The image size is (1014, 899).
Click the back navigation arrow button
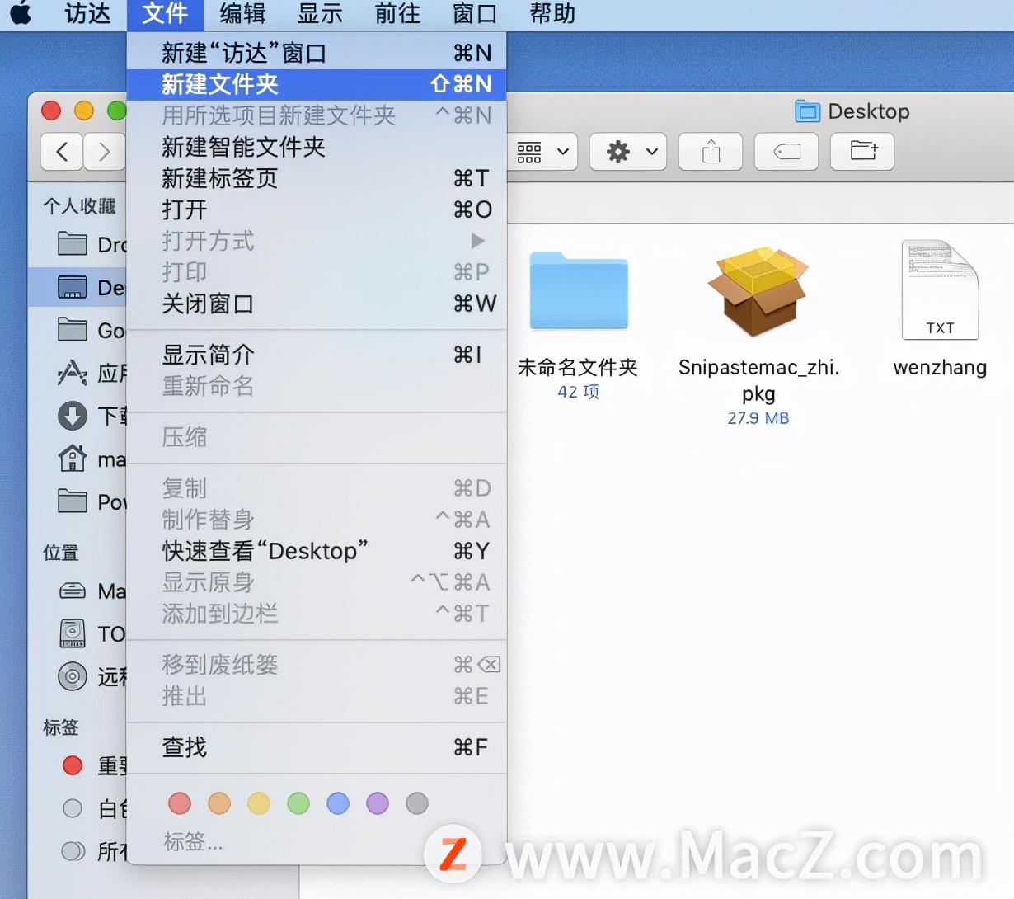point(61,152)
